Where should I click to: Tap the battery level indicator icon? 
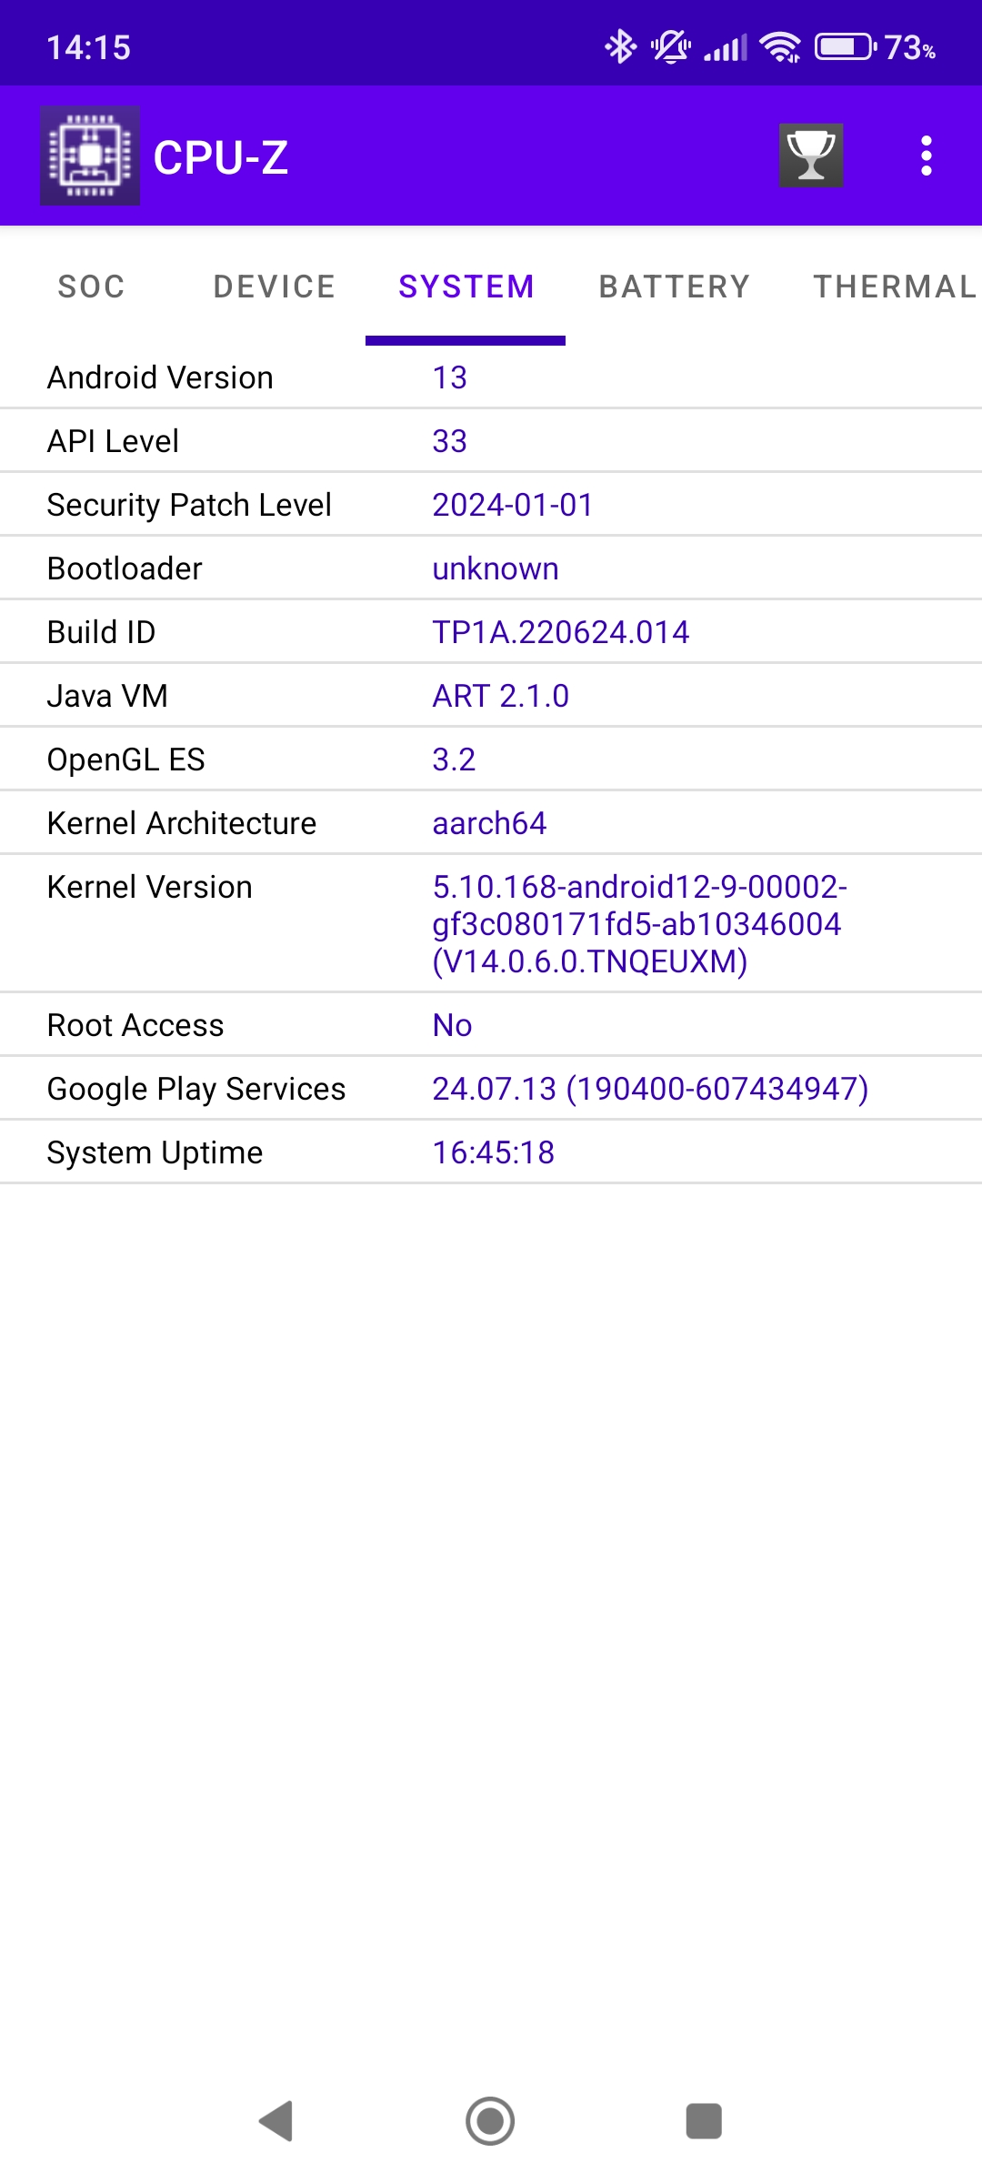(x=845, y=46)
